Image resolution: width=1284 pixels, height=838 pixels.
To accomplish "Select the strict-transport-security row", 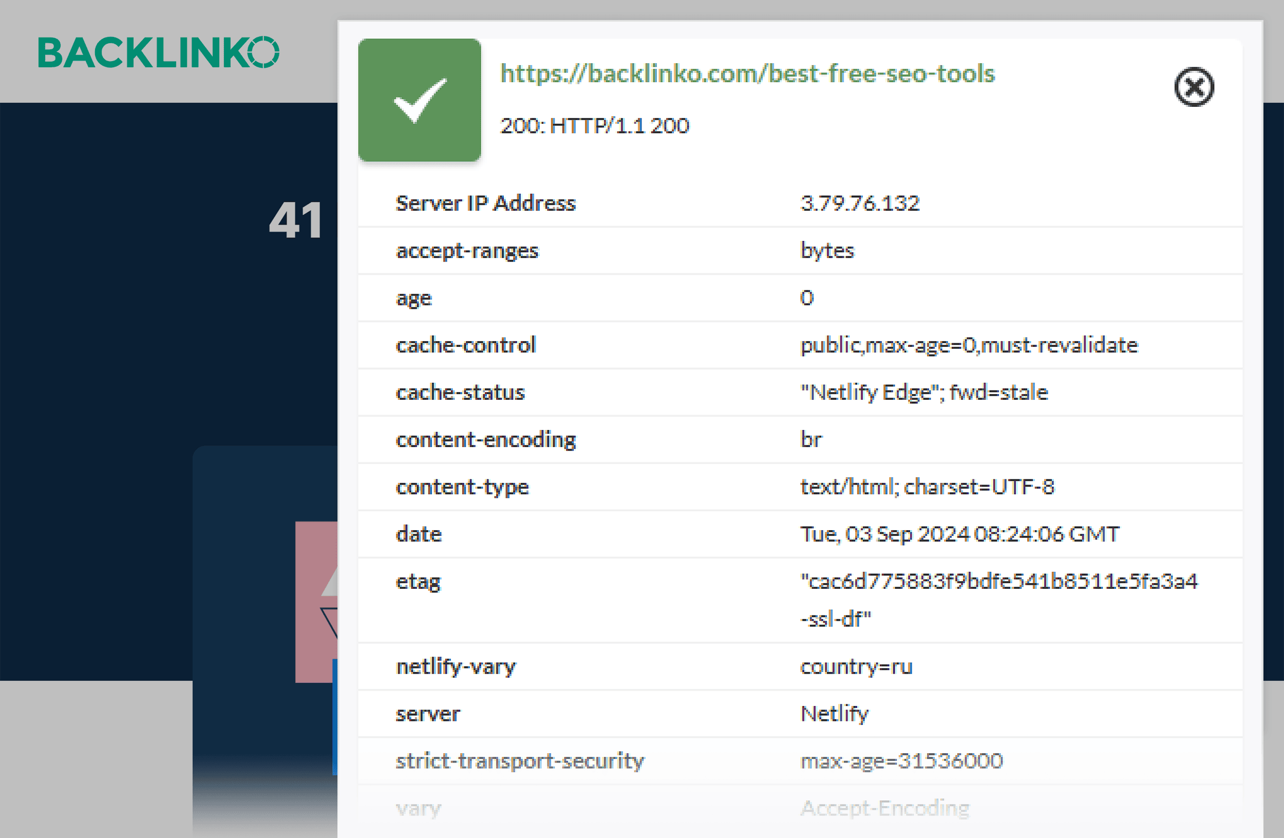I will (520, 761).
